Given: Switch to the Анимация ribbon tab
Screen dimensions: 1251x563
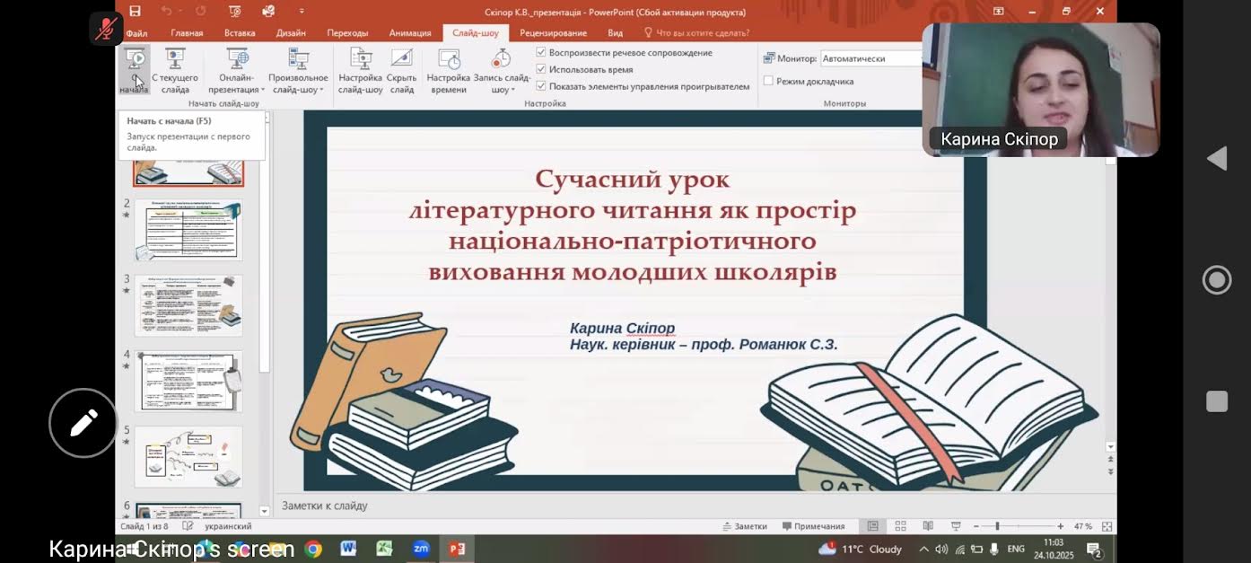Looking at the screenshot, I should pos(409,32).
